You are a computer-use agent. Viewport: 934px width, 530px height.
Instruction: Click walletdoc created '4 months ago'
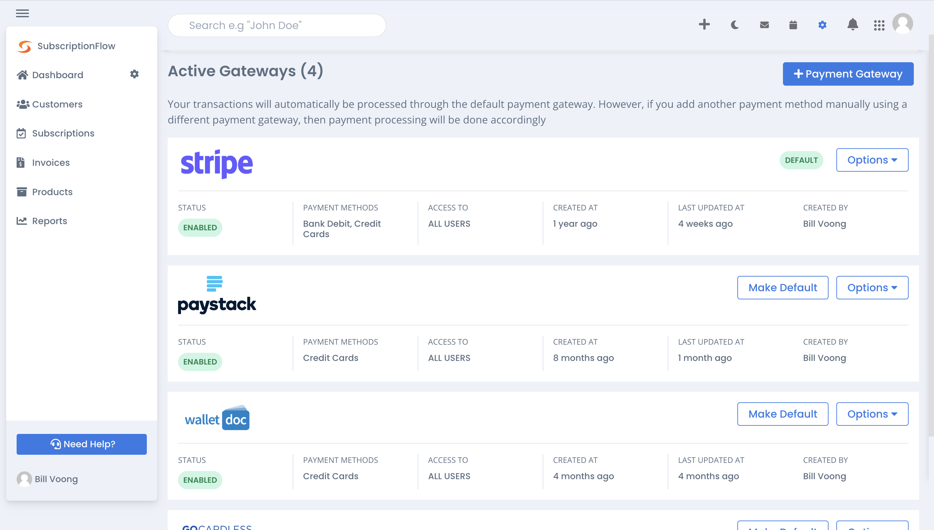[x=583, y=476]
